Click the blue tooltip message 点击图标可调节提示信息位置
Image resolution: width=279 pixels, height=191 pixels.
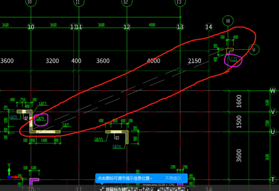point(125,178)
